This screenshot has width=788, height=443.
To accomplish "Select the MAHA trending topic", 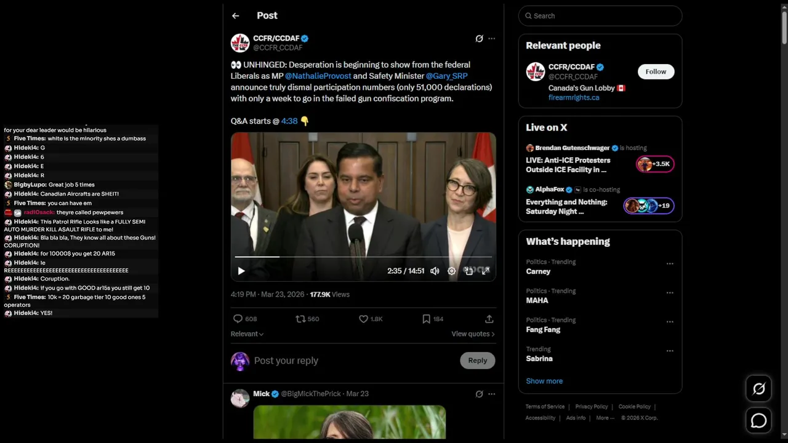I will coord(537,300).
